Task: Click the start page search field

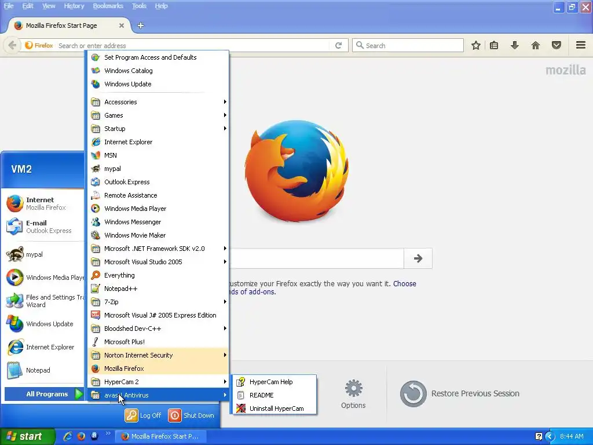Action: pos(316,258)
